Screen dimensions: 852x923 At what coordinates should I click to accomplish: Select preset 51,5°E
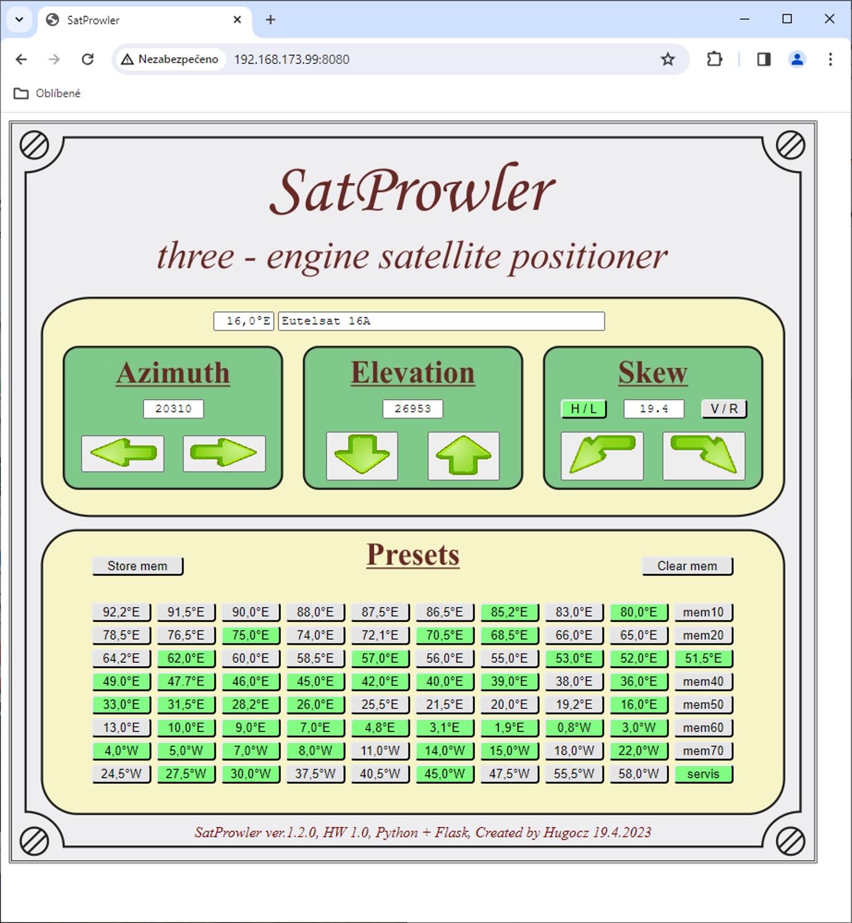point(704,658)
